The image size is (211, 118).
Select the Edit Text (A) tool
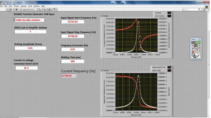(199, 46)
